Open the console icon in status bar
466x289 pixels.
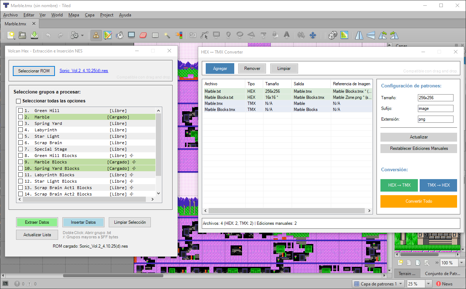6,284
